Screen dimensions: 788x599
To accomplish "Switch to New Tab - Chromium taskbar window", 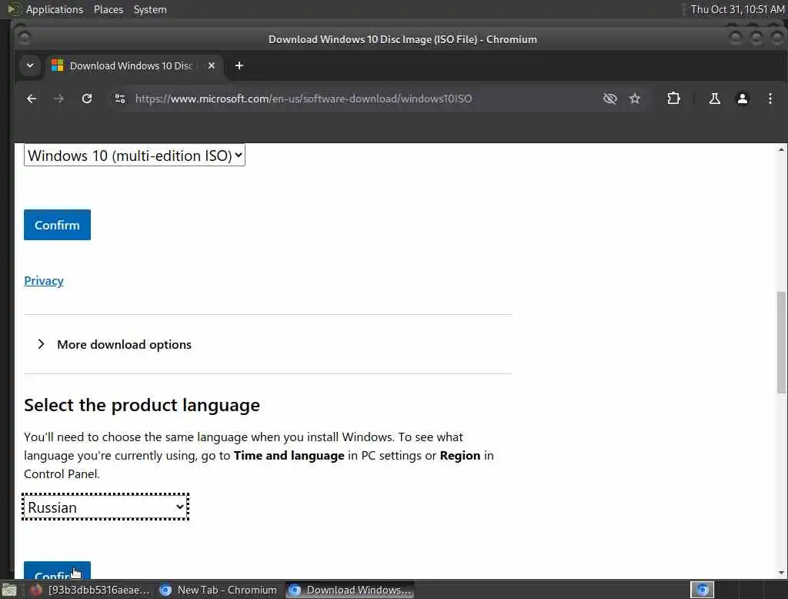I will pyautogui.click(x=218, y=590).
